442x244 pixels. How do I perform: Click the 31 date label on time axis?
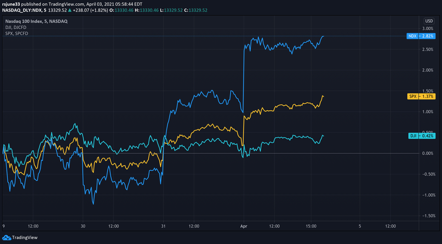[163, 226]
